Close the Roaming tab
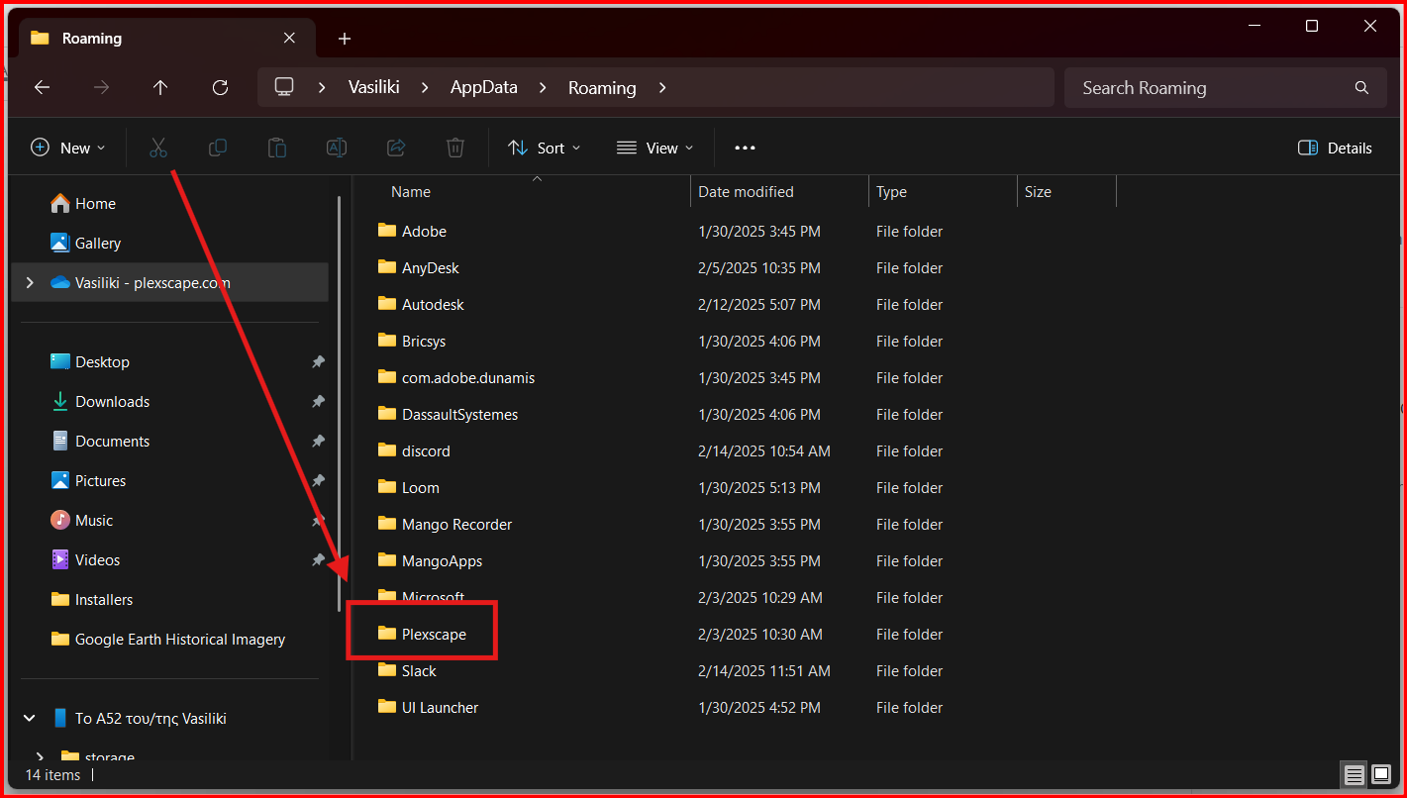 tap(289, 38)
